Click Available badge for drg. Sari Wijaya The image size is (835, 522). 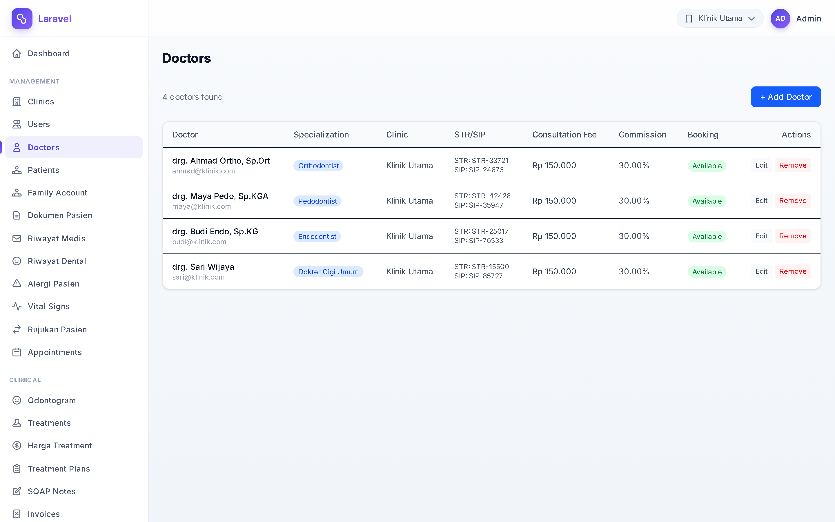pos(707,272)
